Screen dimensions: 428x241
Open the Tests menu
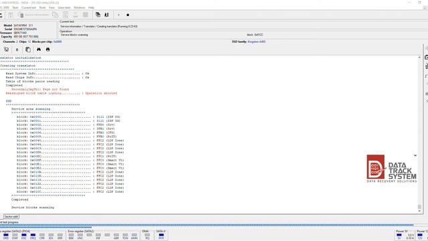15,7
